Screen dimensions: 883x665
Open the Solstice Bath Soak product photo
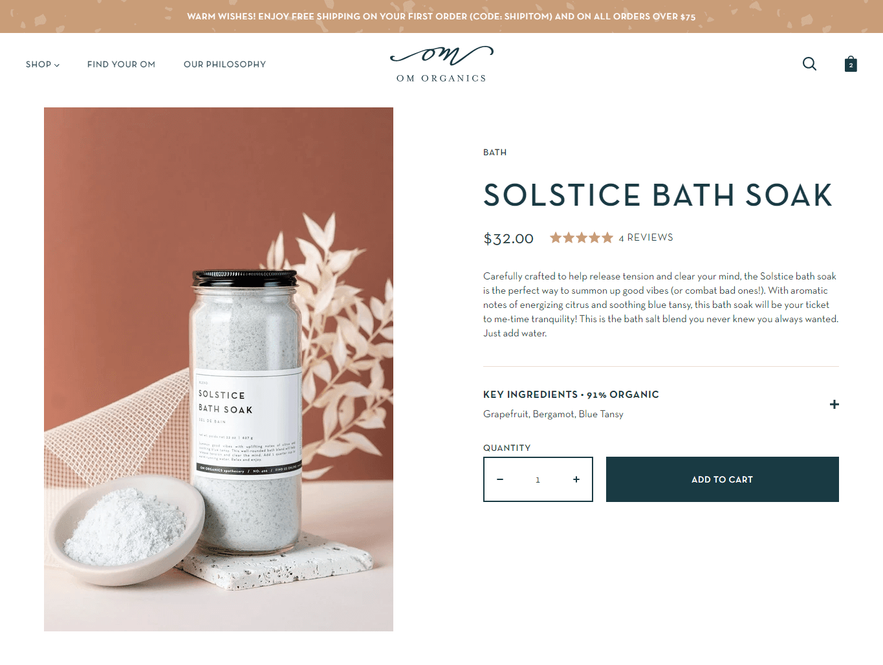[219, 369]
